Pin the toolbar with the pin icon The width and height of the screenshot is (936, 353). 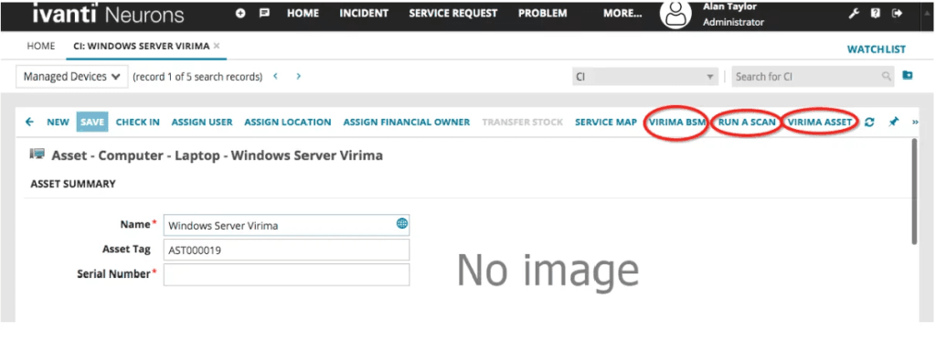coord(893,122)
